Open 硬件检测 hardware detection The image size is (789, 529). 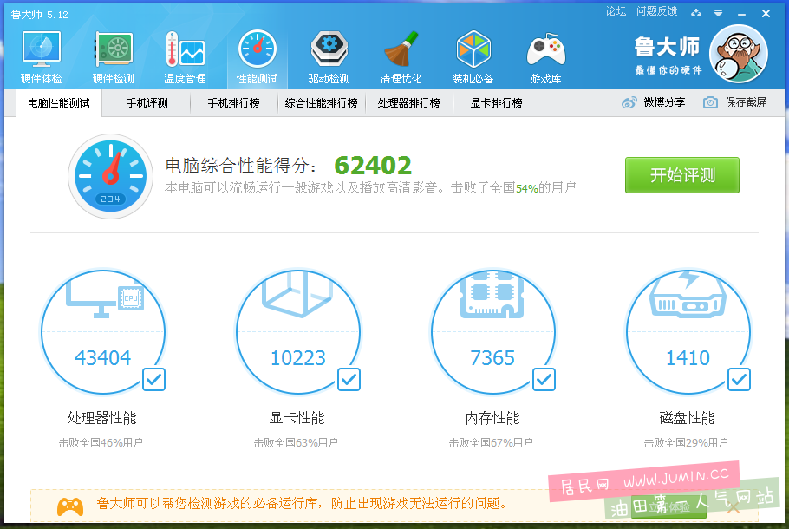pos(114,57)
